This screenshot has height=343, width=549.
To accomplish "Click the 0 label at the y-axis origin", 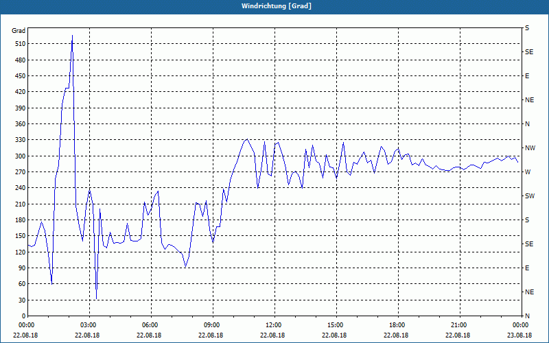I will (x=23, y=316).
